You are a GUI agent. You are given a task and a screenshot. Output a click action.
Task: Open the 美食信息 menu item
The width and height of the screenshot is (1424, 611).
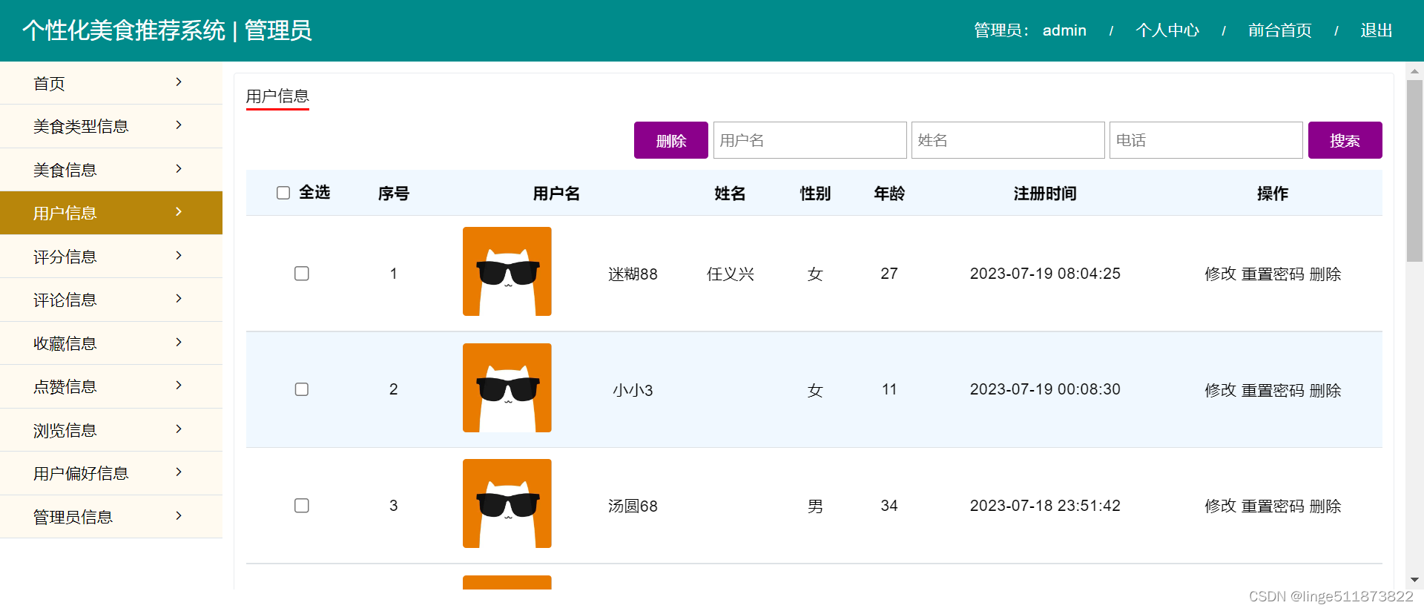tap(111, 170)
